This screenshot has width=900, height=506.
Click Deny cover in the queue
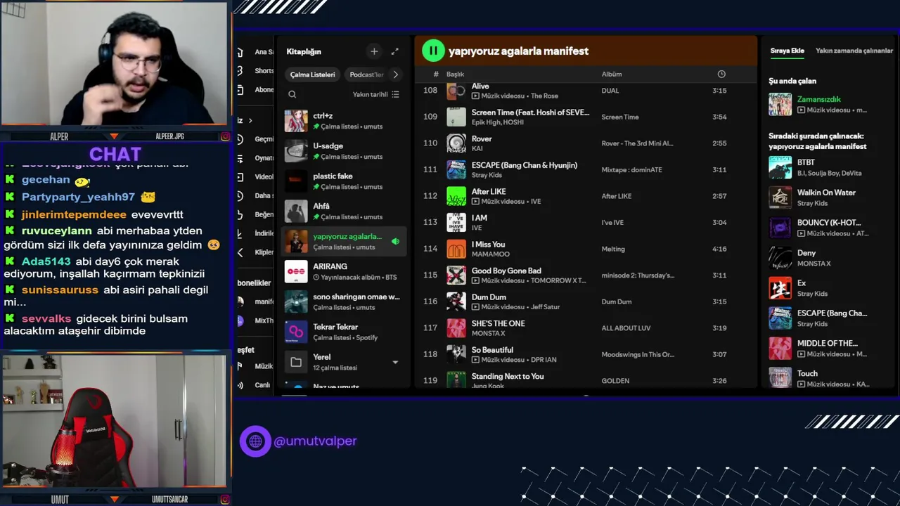click(x=780, y=258)
